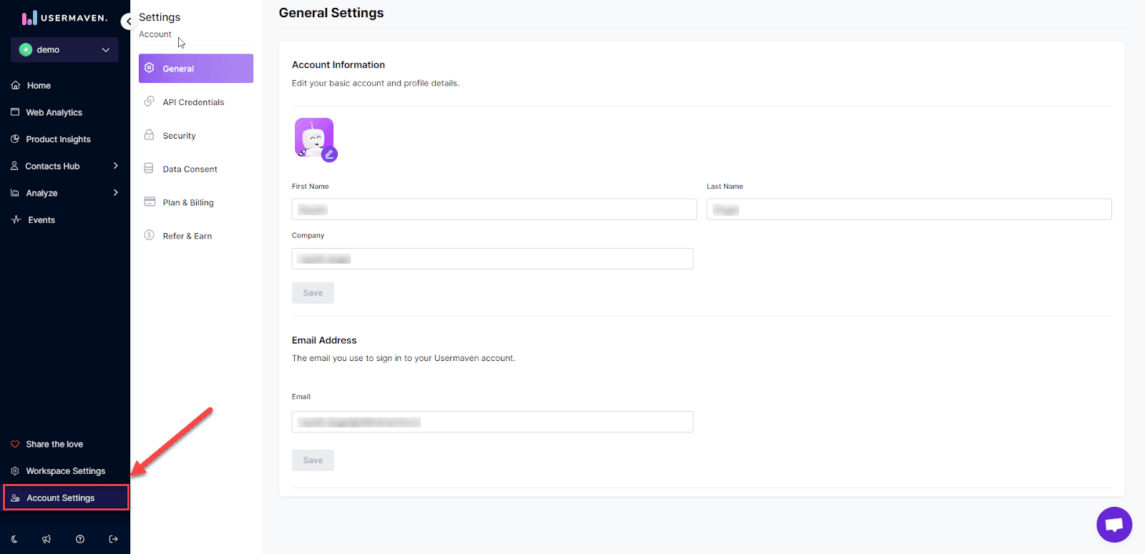Click Save under Account Information
This screenshot has width=1145, height=554.
coord(313,293)
